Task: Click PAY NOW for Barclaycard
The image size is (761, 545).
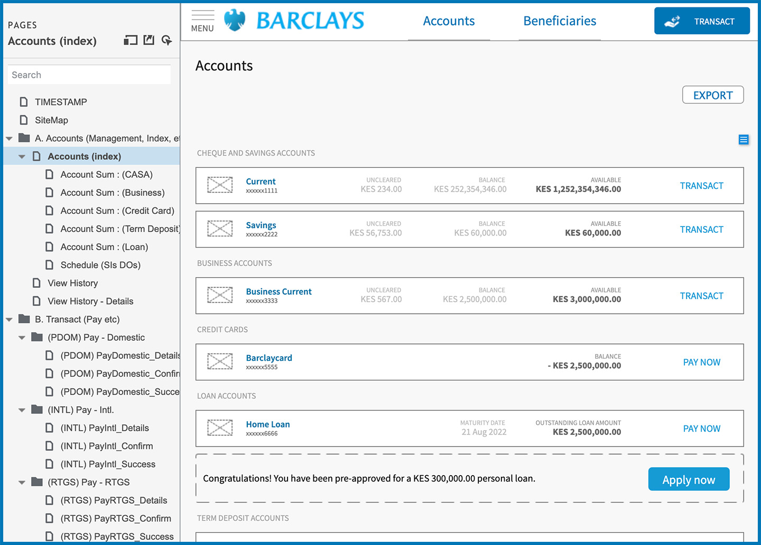Action: 702,362
